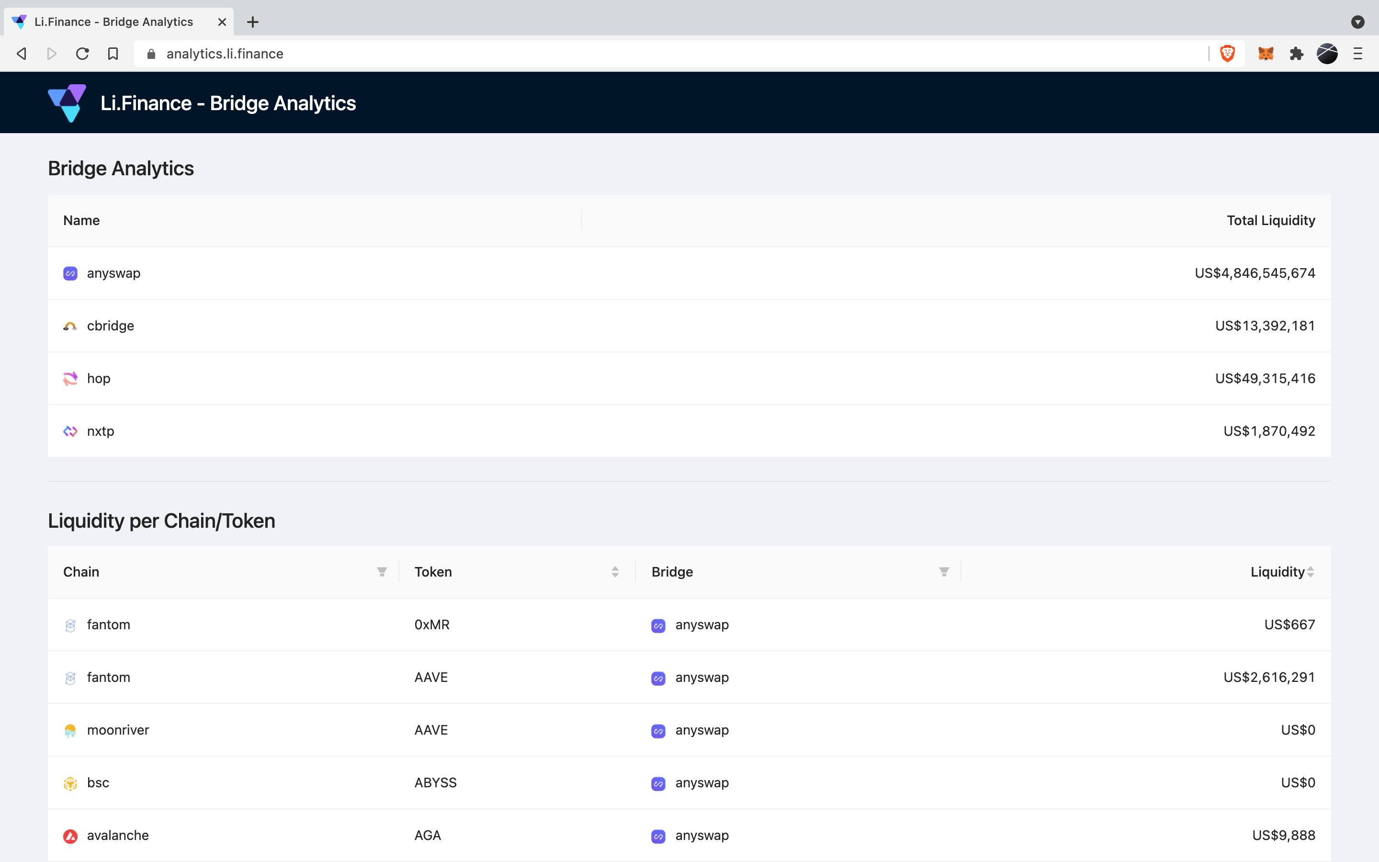Click anyswap icon in AGA row
This screenshot has width=1379, height=862.
pyautogui.click(x=658, y=836)
